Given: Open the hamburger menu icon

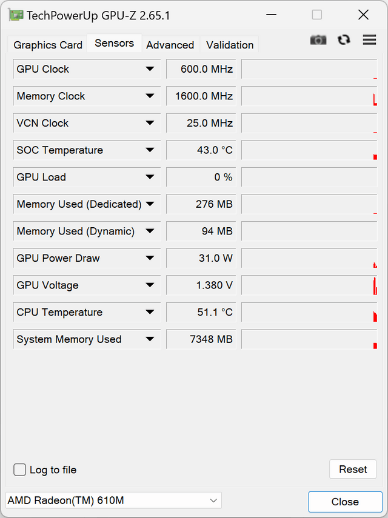Looking at the screenshot, I should (x=369, y=39).
